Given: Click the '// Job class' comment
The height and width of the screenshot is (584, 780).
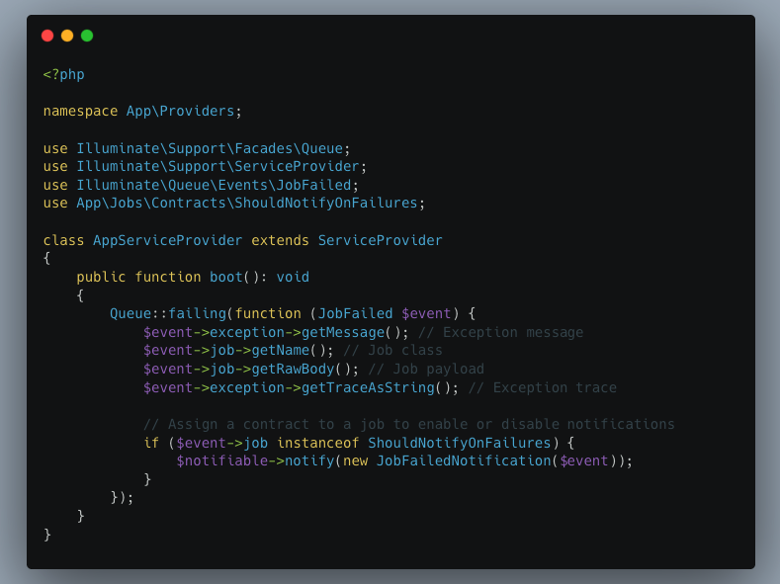Looking at the screenshot, I should click(392, 351).
